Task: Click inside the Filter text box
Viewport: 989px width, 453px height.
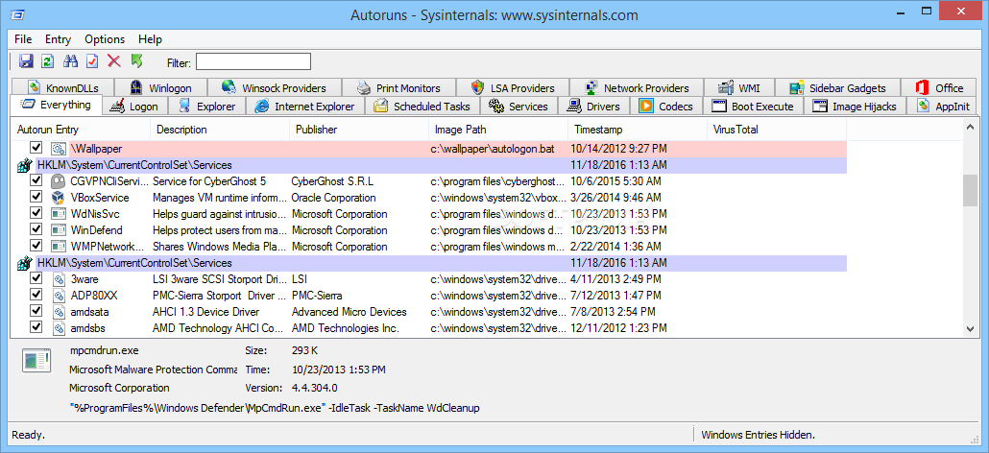Action: pyautogui.click(x=253, y=61)
